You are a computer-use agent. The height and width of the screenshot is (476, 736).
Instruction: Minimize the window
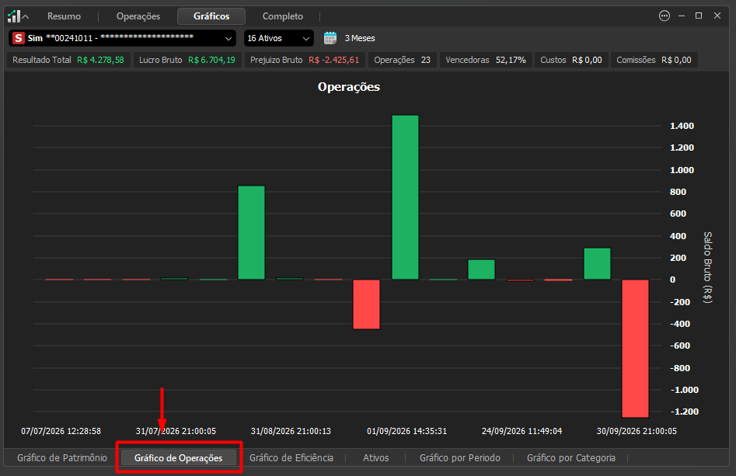(x=682, y=16)
